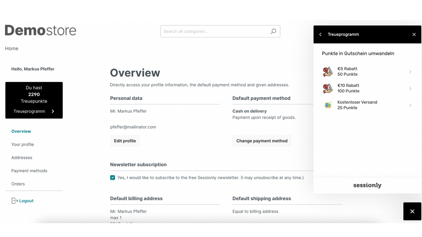Open Treueprogramm from the points card

[34, 111]
